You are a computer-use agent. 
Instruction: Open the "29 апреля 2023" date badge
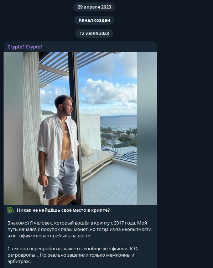94,7
